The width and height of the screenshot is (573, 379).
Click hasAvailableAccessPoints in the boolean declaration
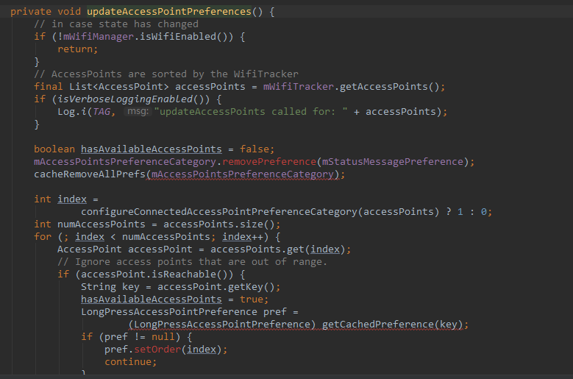pos(152,149)
